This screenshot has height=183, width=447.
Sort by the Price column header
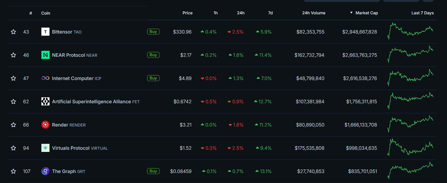187,13
